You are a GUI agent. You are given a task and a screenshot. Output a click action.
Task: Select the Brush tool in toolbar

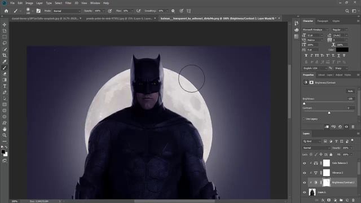pyautogui.click(x=5, y=68)
